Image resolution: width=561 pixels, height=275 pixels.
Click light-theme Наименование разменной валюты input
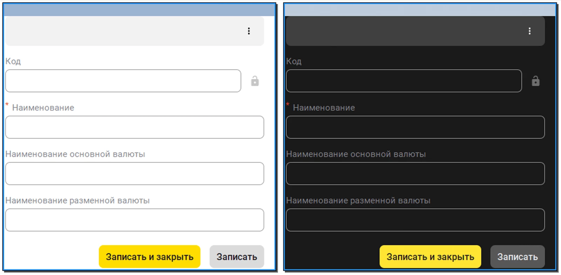pyautogui.click(x=135, y=220)
